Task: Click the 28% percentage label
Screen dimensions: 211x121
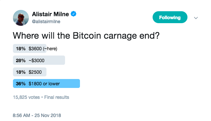Action: [21, 60]
